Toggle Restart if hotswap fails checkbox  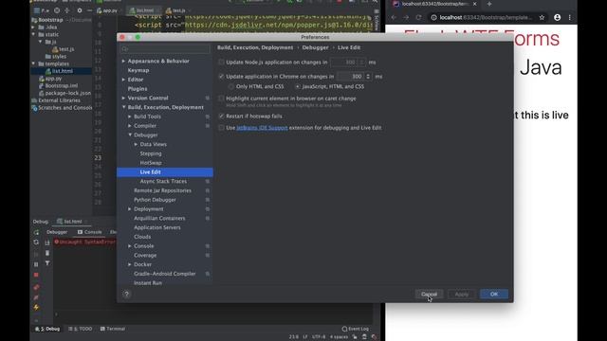tap(221, 116)
